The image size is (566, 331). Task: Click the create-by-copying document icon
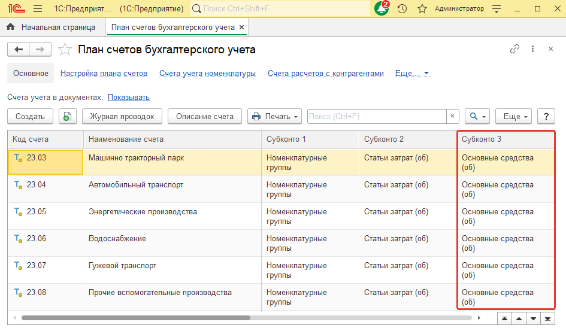coord(67,117)
